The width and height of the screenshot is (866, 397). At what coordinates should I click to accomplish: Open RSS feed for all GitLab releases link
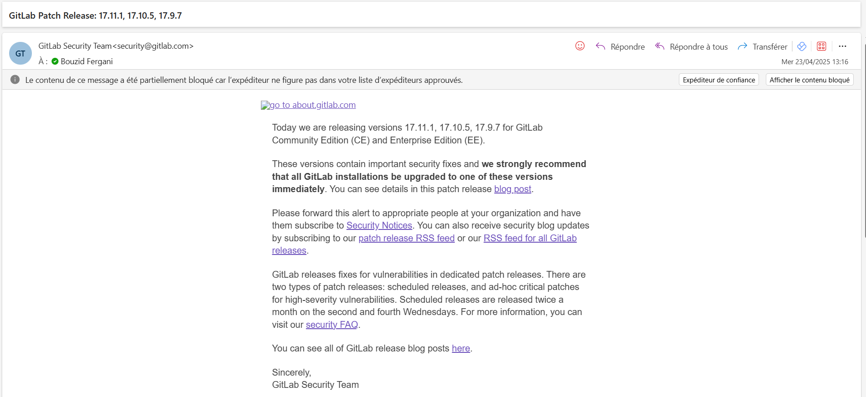point(530,238)
